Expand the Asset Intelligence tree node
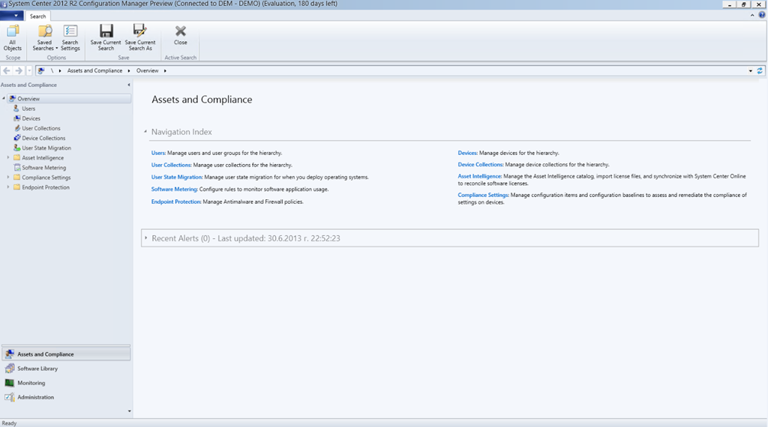 pyautogui.click(x=8, y=158)
